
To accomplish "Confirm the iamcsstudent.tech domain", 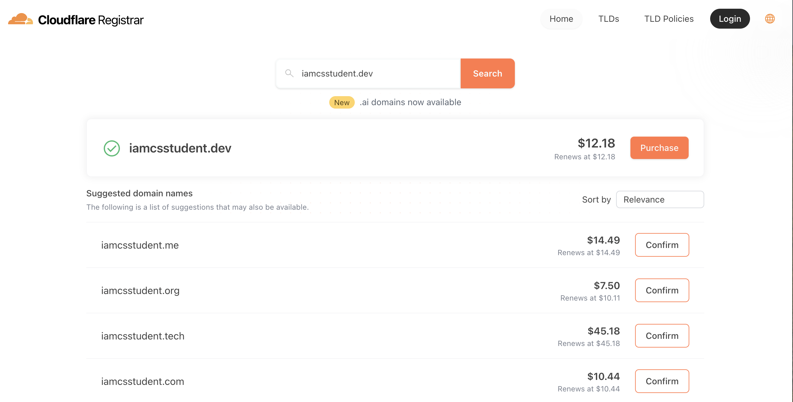I will pyautogui.click(x=662, y=336).
